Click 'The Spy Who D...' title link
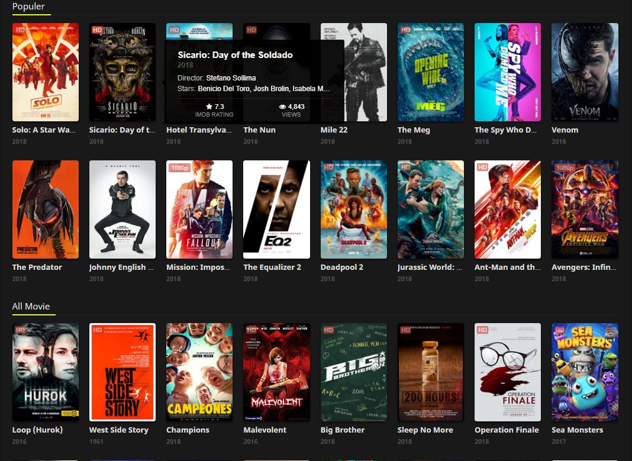 [x=505, y=130]
